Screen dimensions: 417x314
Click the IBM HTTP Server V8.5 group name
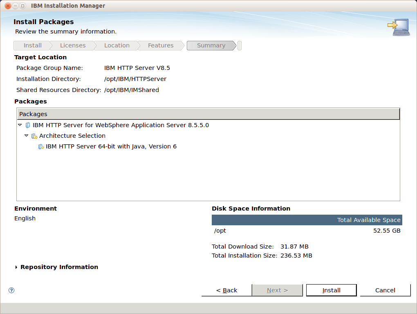pos(137,68)
